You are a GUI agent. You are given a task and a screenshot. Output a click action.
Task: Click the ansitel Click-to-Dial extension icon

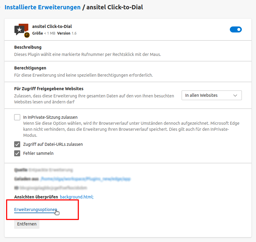(21, 29)
